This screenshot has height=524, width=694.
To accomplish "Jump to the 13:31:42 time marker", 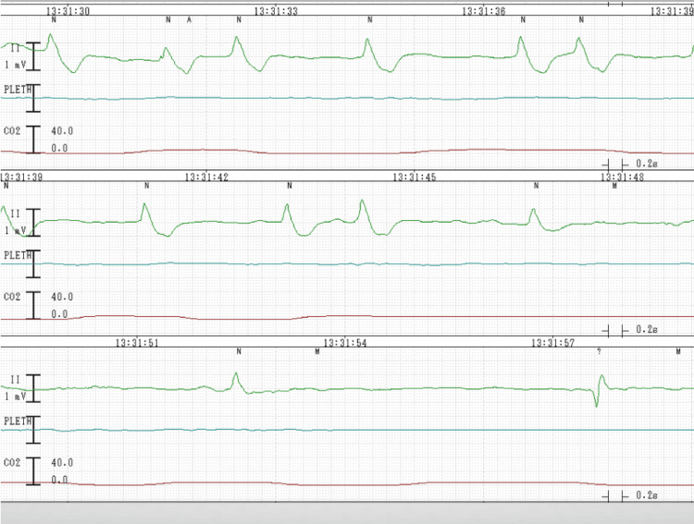I will (x=206, y=177).
